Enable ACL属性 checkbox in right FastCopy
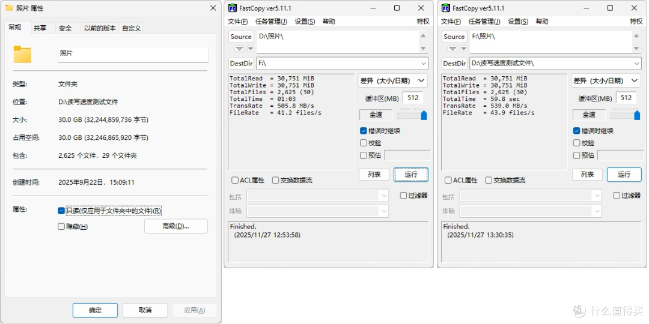Viewport: 649px width, 324px height. pos(448,180)
